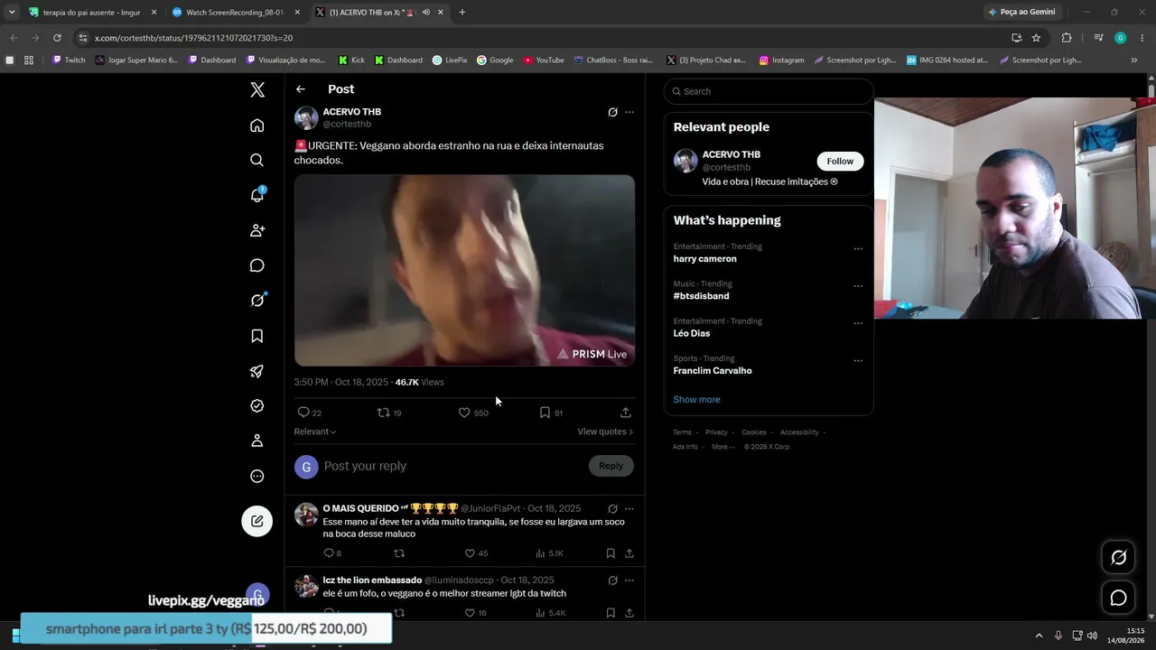Open more options for Franclim Carvalho trend

point(858,360)
